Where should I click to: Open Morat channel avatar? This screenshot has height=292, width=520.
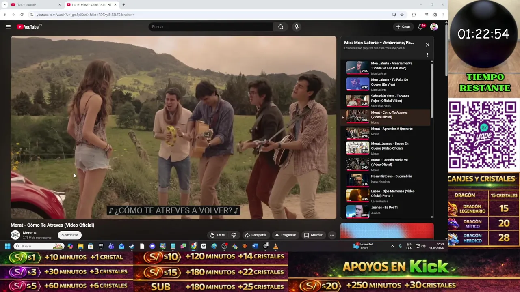(x=15, y=235)
